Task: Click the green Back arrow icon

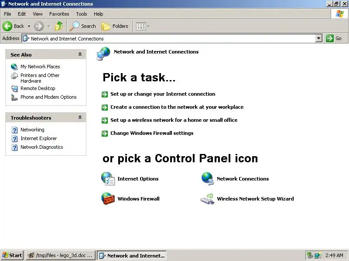Action: pos(7,26)
